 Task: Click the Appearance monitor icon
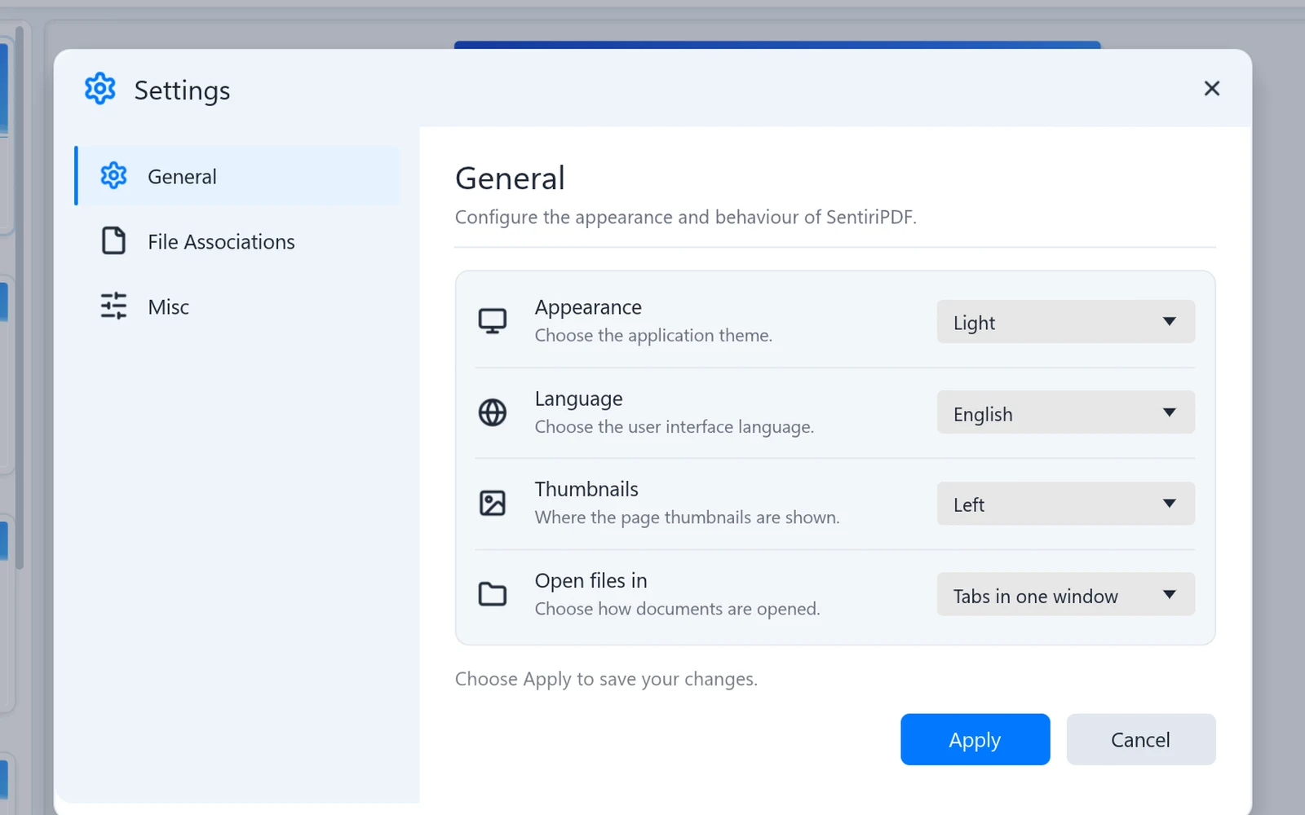[492, 321]
